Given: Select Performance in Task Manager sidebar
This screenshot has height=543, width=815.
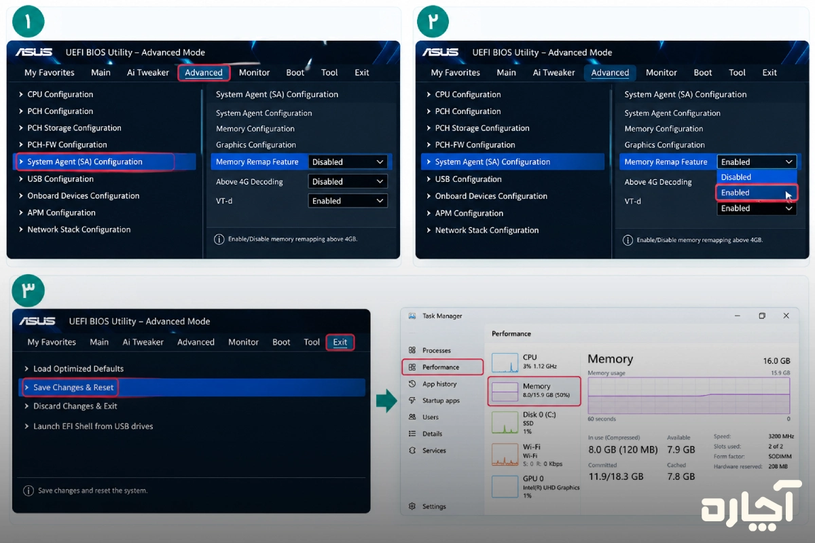Looking at the screenshot, I should pyautogui.click(x=443, y=367).
